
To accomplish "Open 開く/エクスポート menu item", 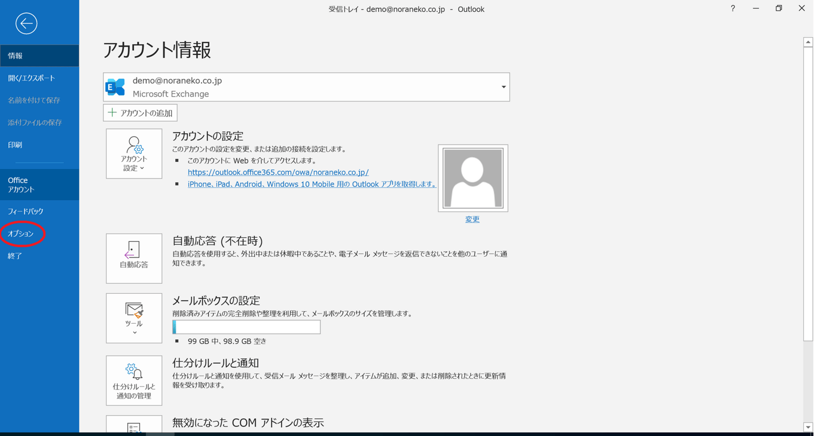I will click(x=39, y=78).
